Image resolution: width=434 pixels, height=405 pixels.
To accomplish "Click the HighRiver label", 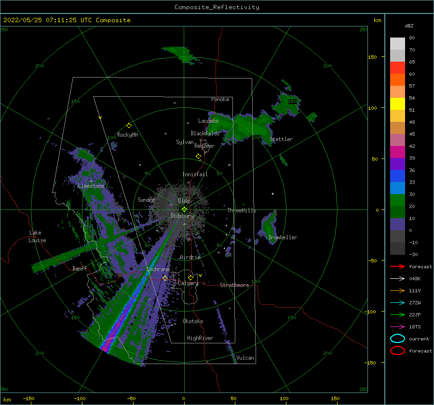I will coord(200,338).
